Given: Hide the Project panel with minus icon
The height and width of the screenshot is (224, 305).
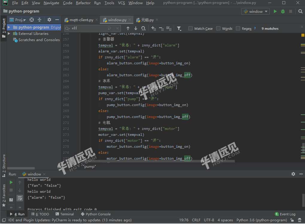Looking at the screenshot, I should tap(57, 20).
